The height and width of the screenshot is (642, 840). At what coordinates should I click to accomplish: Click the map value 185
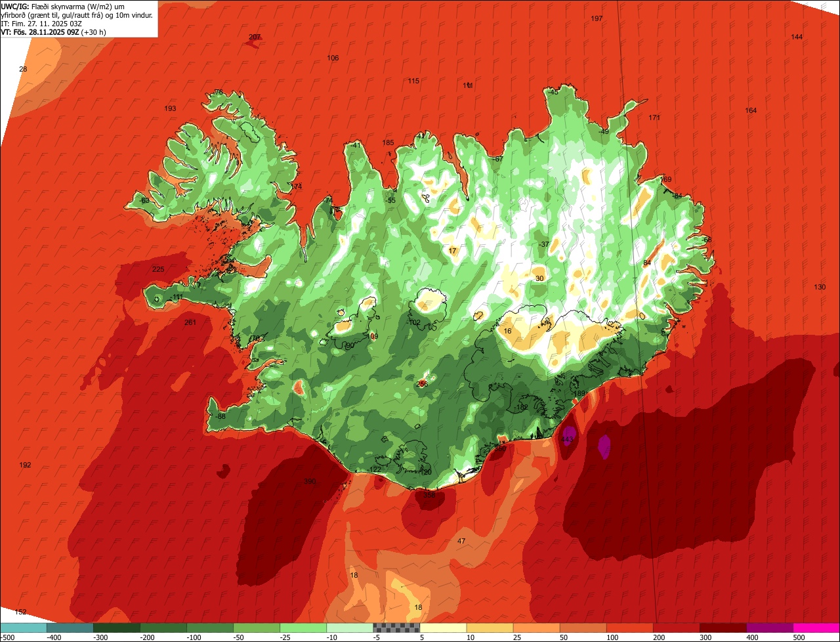(388, 142)
